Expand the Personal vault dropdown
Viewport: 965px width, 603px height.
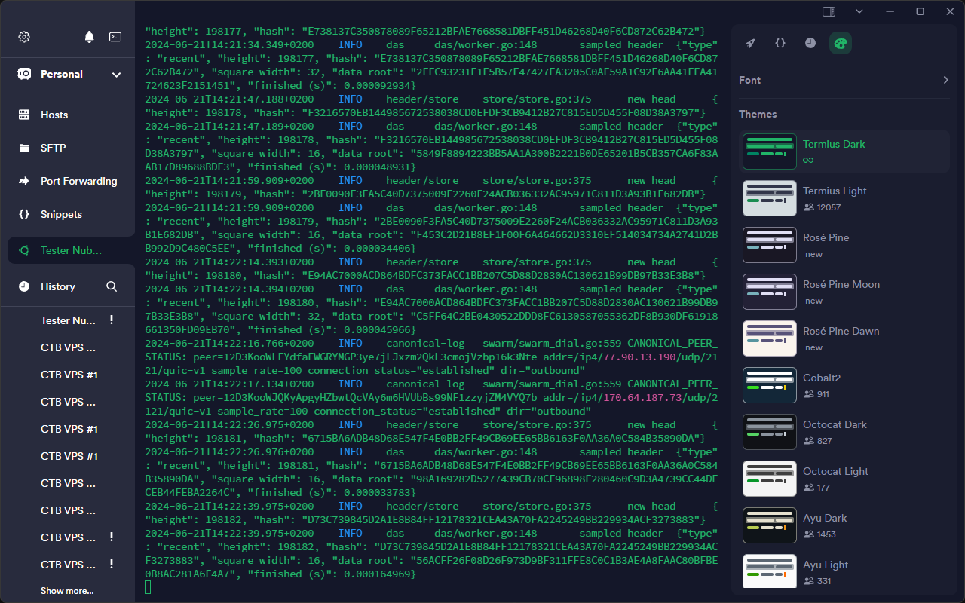(116, 75)
